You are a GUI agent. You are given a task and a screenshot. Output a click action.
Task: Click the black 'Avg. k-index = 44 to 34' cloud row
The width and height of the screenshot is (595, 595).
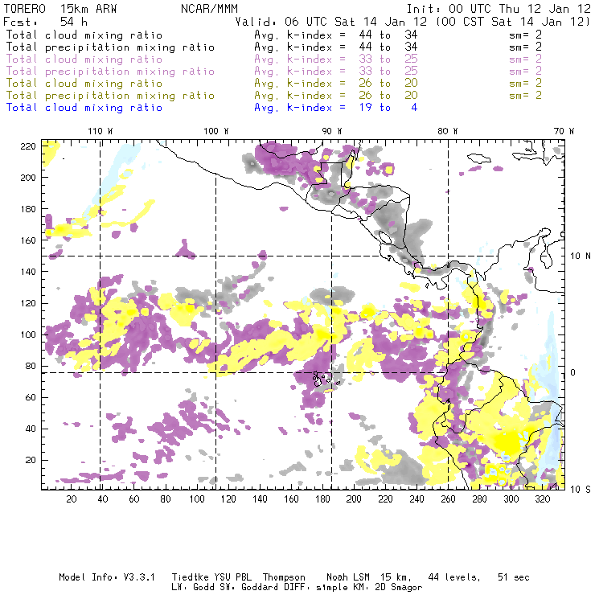[336, 35]
